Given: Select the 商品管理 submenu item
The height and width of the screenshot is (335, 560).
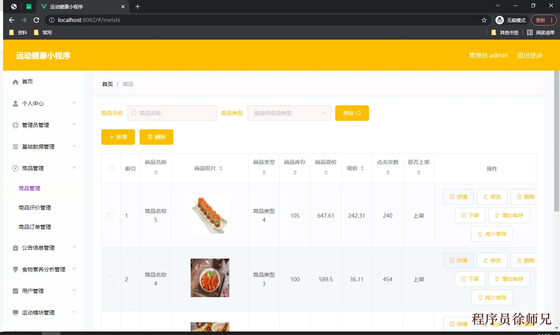Looking at the screenshot, I should [29, 188].
